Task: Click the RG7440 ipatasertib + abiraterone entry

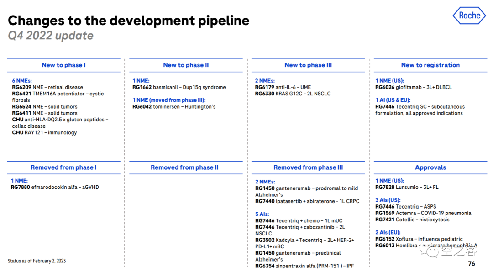Action: click(x=307, y=201)
